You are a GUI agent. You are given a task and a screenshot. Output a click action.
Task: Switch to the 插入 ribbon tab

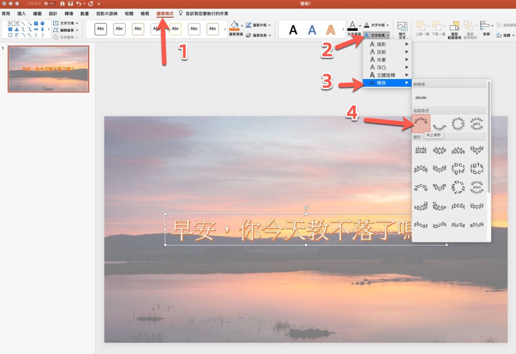point(21,14)
